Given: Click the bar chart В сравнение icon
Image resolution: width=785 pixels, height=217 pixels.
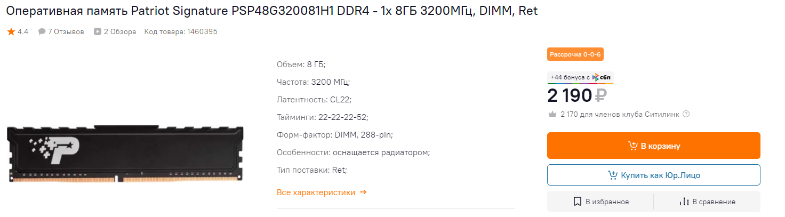Looking at the screenshot, I should tap(684, 202).
